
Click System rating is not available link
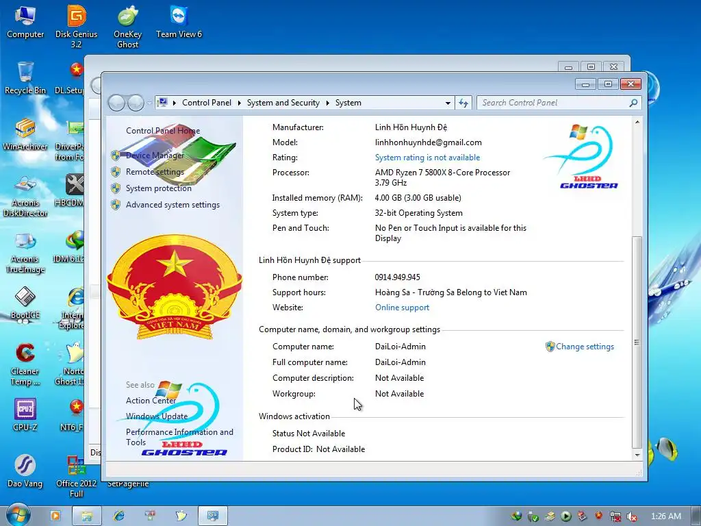coord(427,158)
